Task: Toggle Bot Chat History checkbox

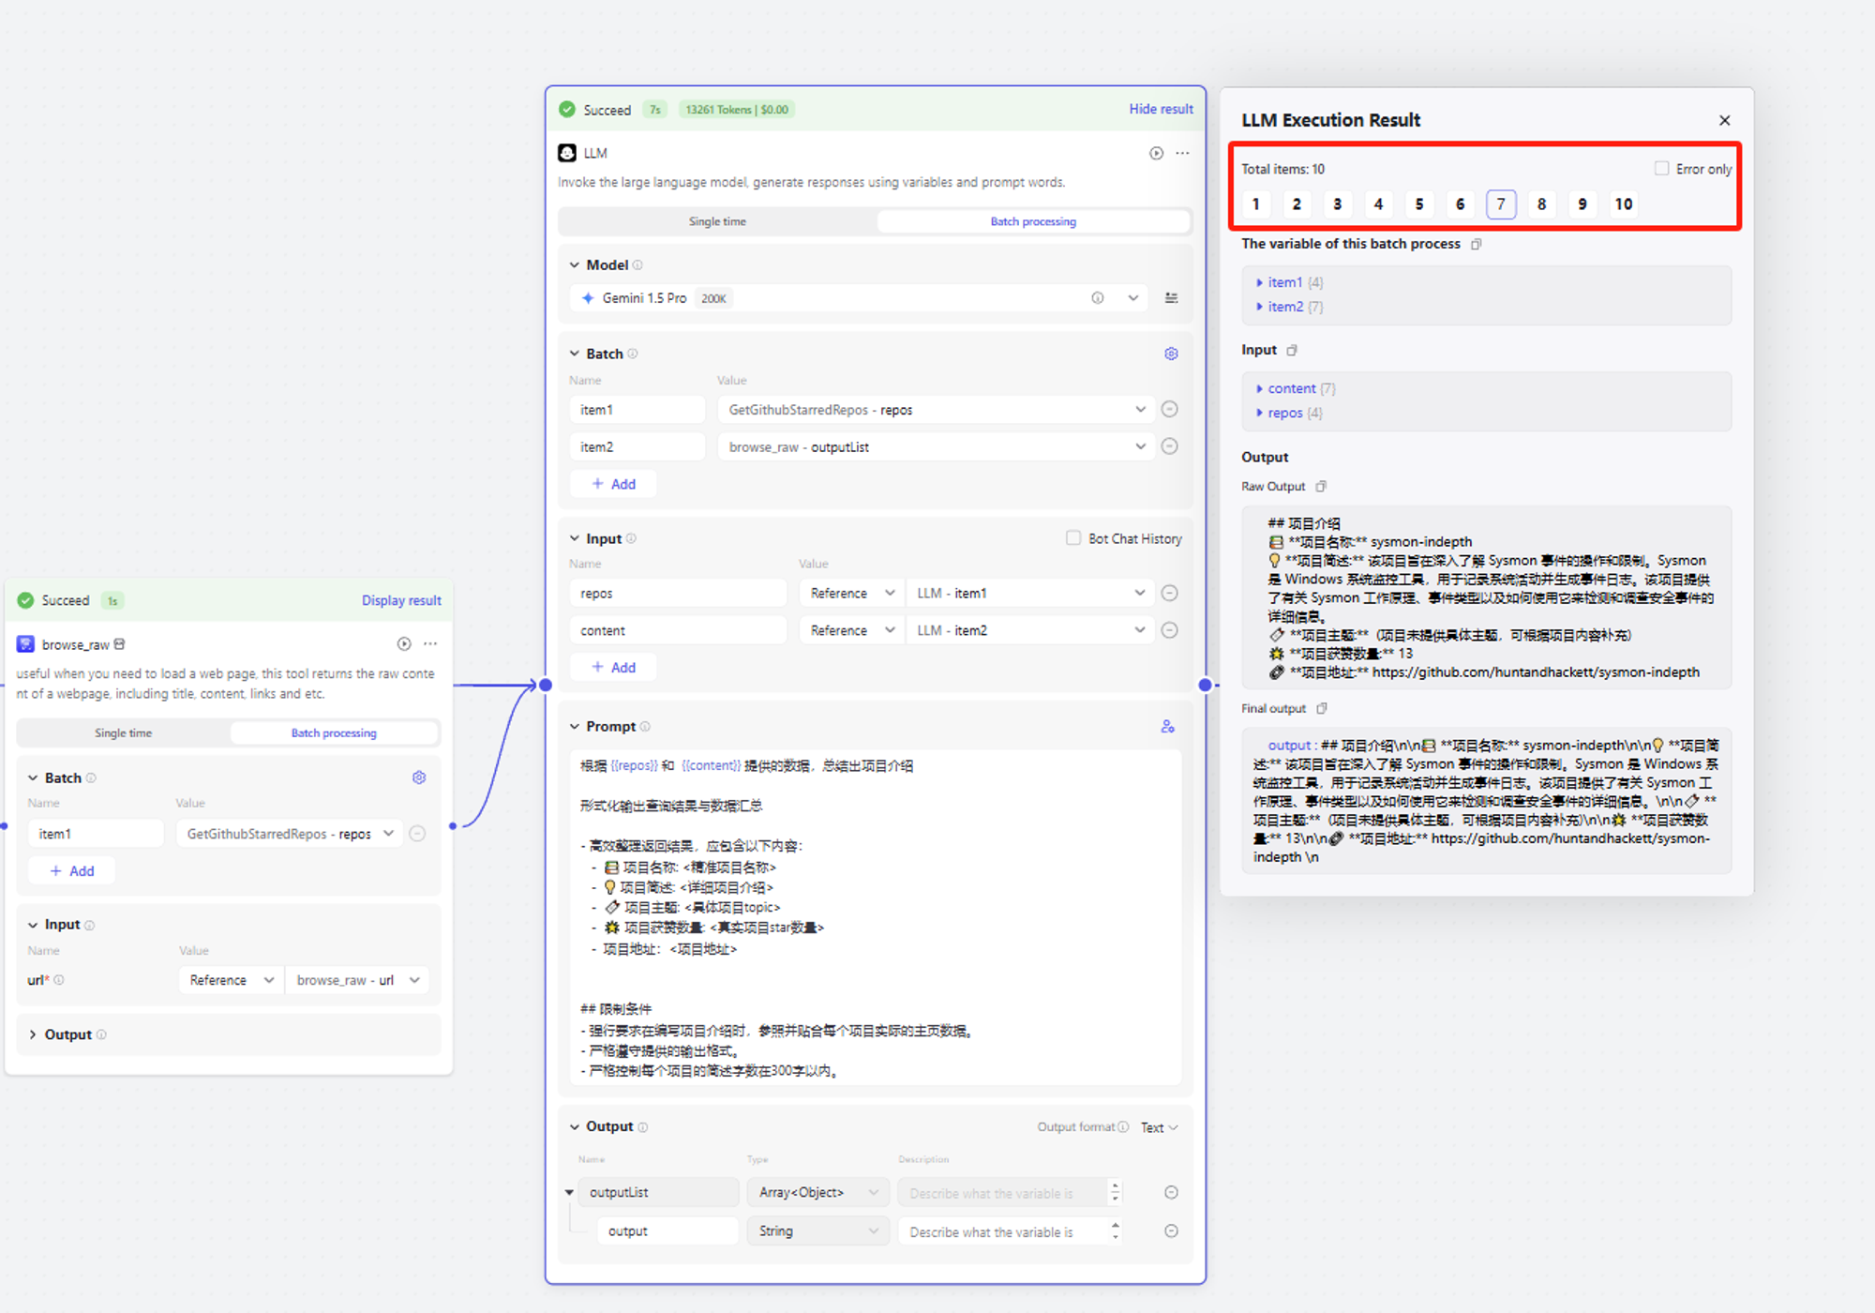Action: click(1073, 538)
